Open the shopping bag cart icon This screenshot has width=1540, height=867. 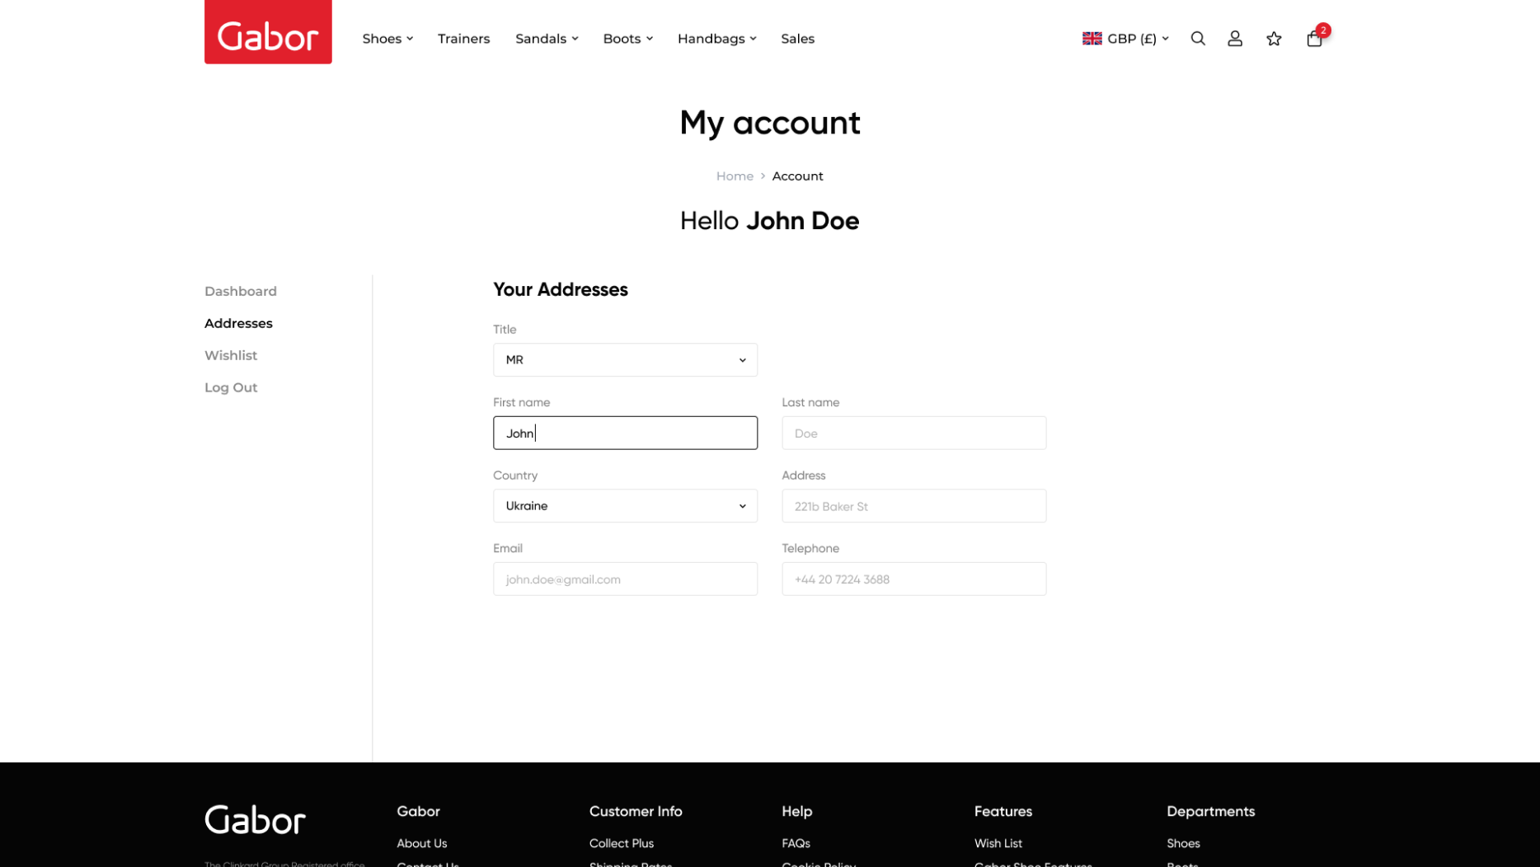click(x=1315, y=38)
